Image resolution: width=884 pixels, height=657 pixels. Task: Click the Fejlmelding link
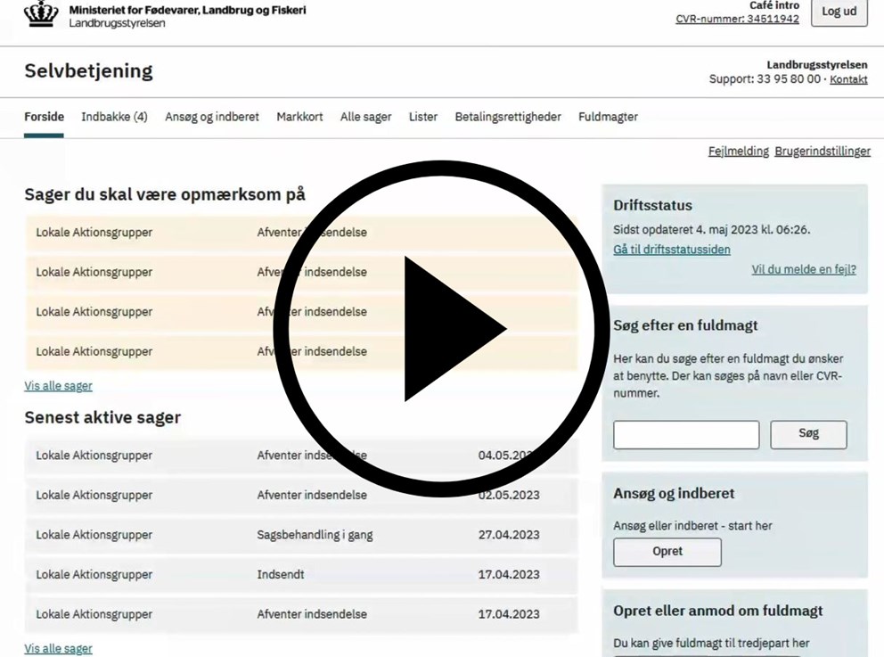click(x=738, y=152)
